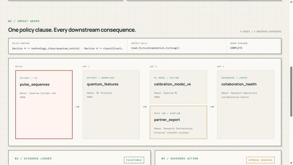Click the scrollbar down arrow

click(x=291, y=163)
